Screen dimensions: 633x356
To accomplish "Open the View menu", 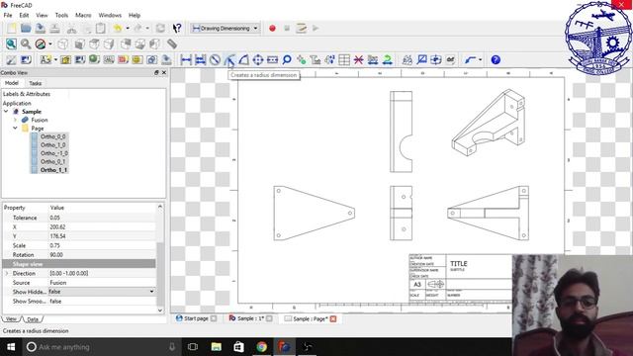I will pos(42,15).
